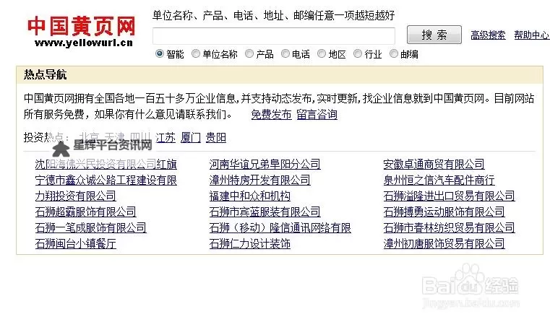The image size is (550, 322).
Task: Select the 地区 radio button
Action: click(x=322, y=53)
